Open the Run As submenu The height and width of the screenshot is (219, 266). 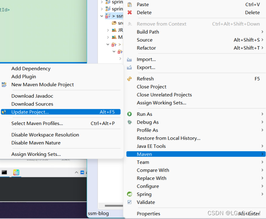pos(196,114)
